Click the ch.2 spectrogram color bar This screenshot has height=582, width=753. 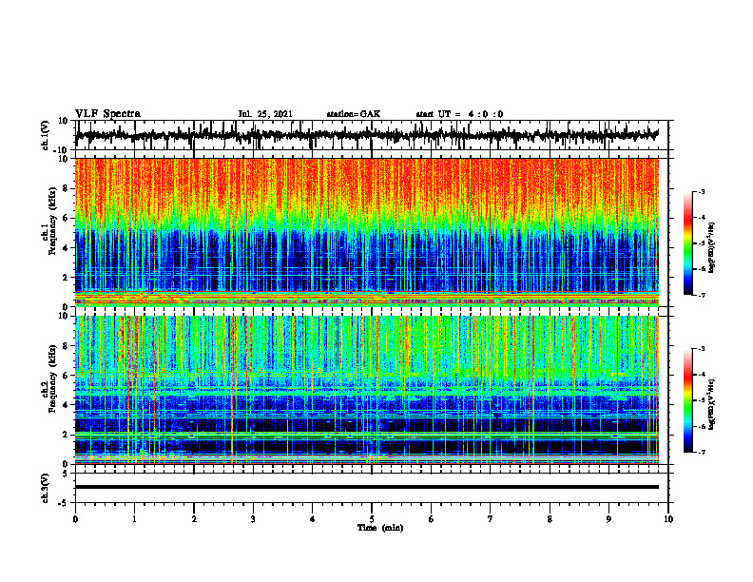(x=688, y=400)
